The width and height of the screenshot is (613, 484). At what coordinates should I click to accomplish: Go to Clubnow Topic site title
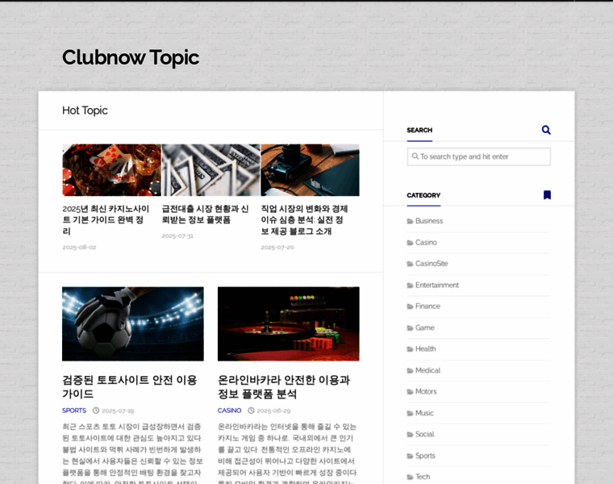131,58
